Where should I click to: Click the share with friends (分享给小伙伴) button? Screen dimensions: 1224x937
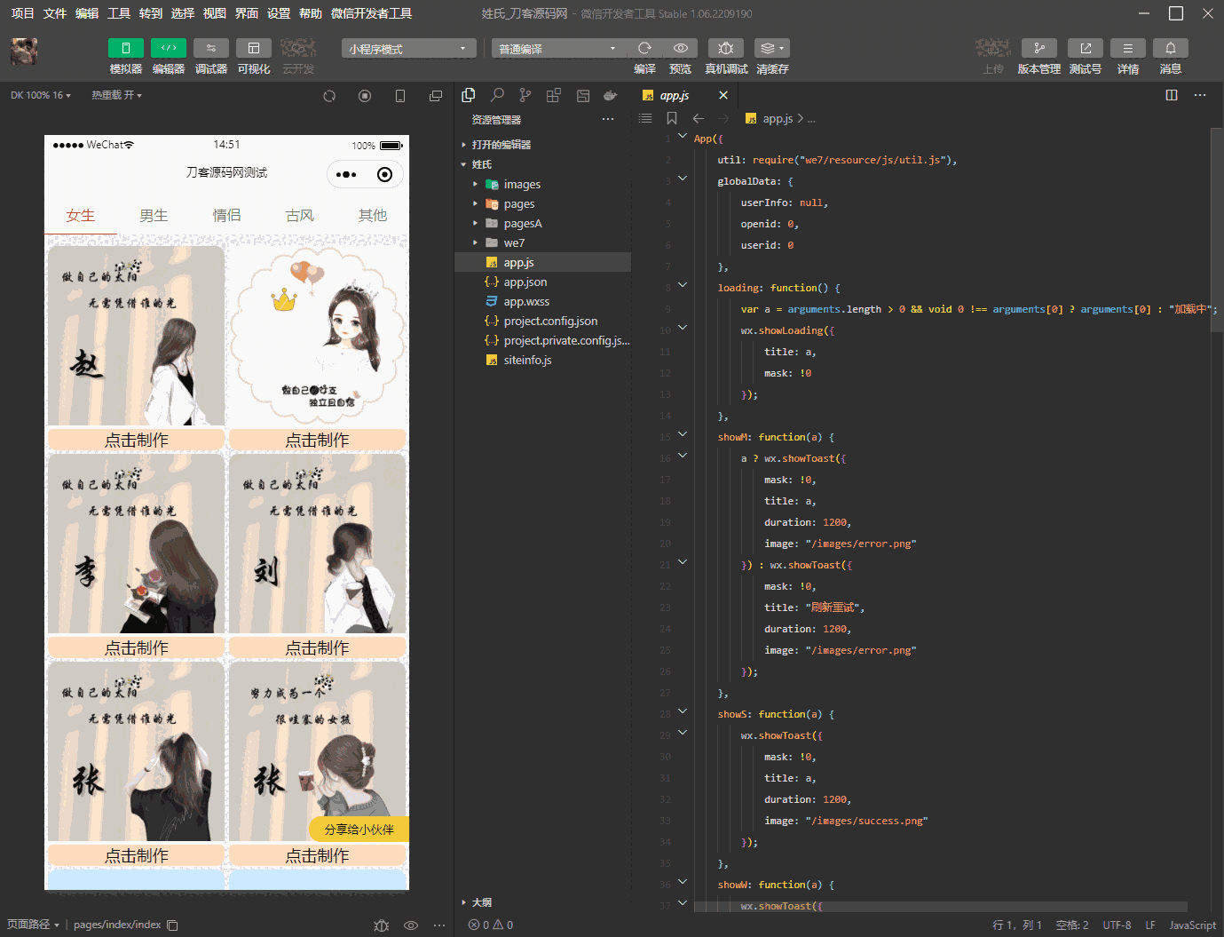tap(359, 830)
